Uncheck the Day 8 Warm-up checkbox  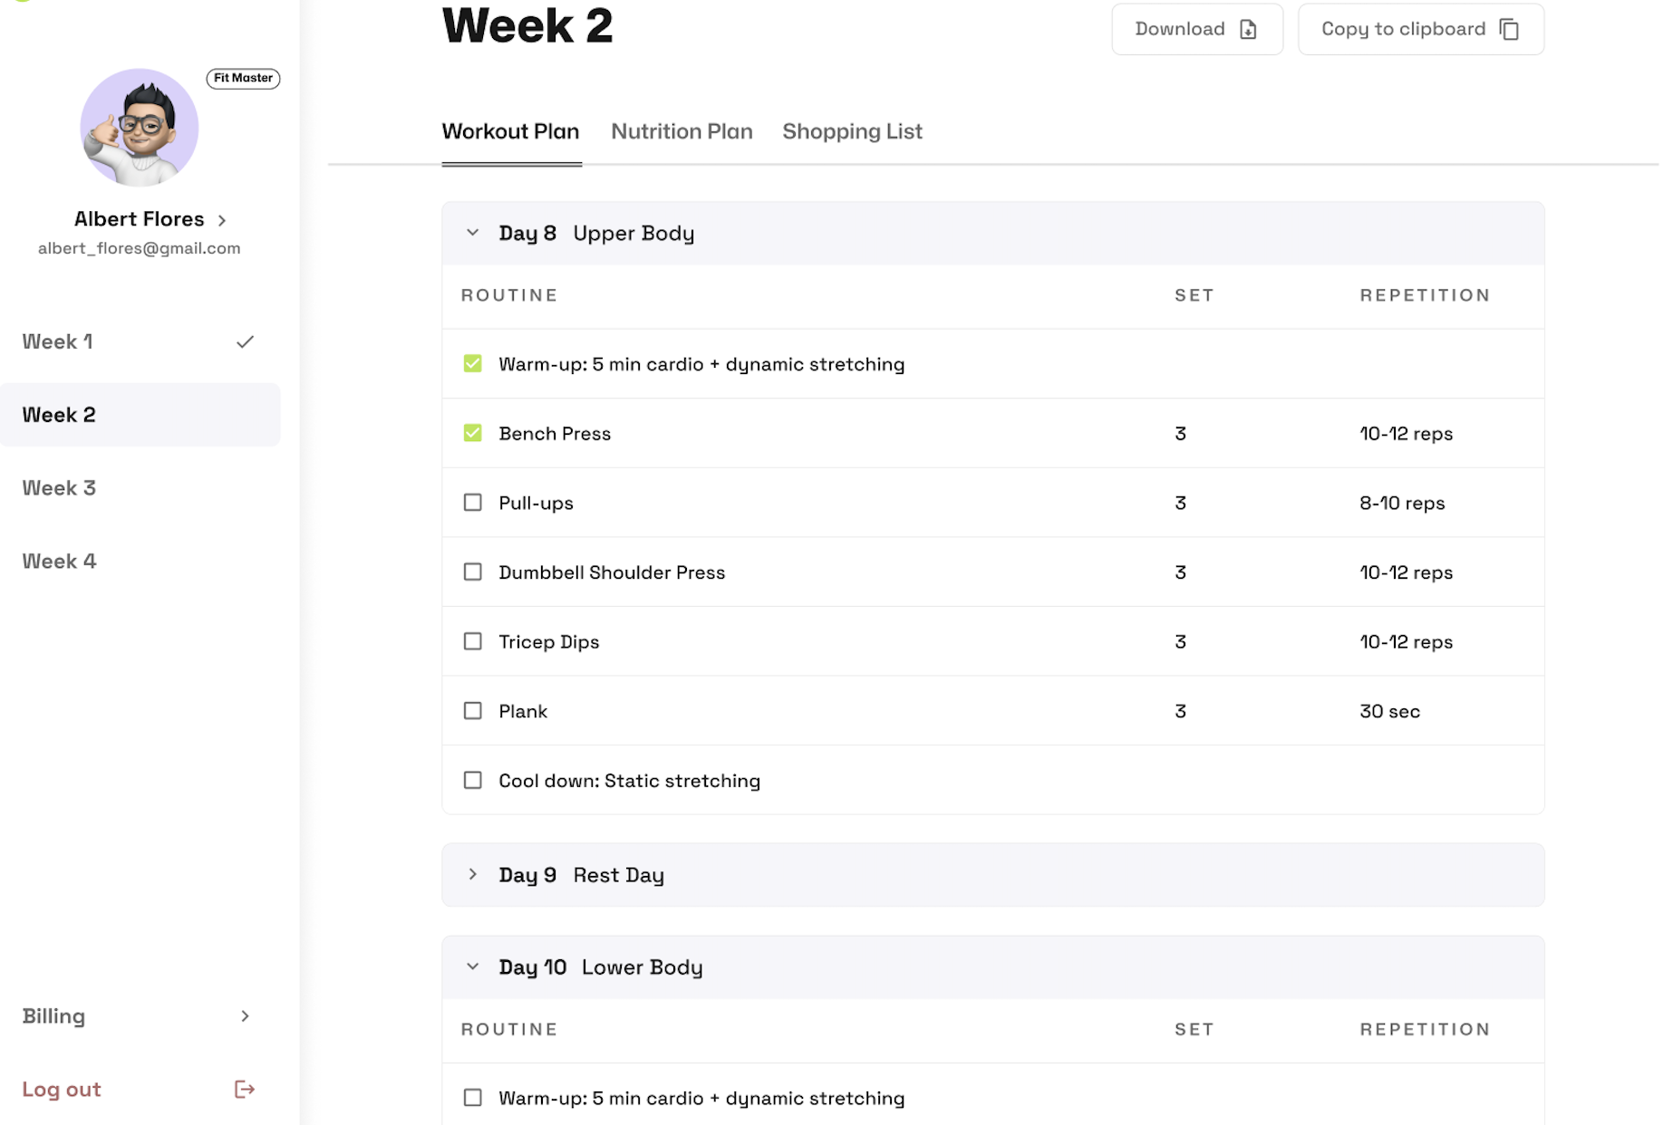pos(472,363)
